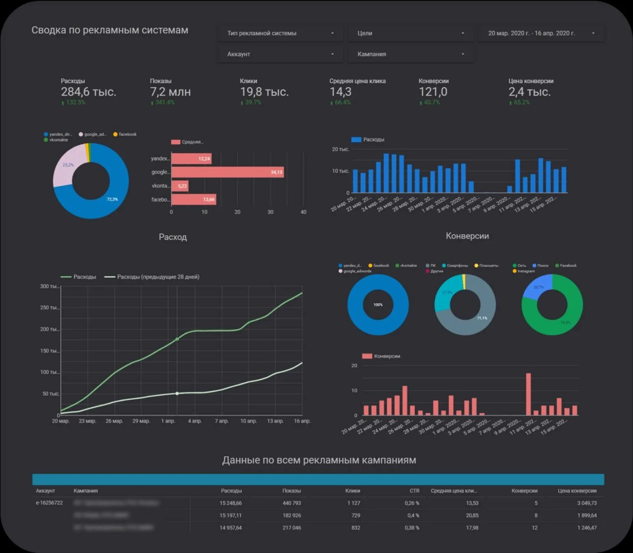The width and height of the screenshot is (633, 553).
Task: Sort table by Показы column header
Action: tap(292, 491)
